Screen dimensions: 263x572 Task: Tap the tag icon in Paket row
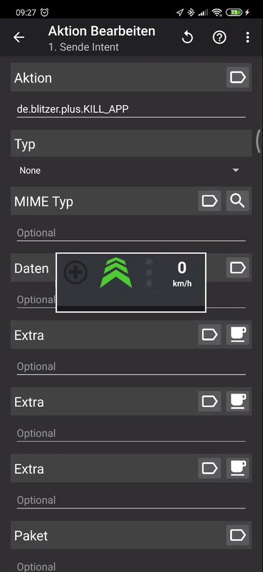point(238,535)
